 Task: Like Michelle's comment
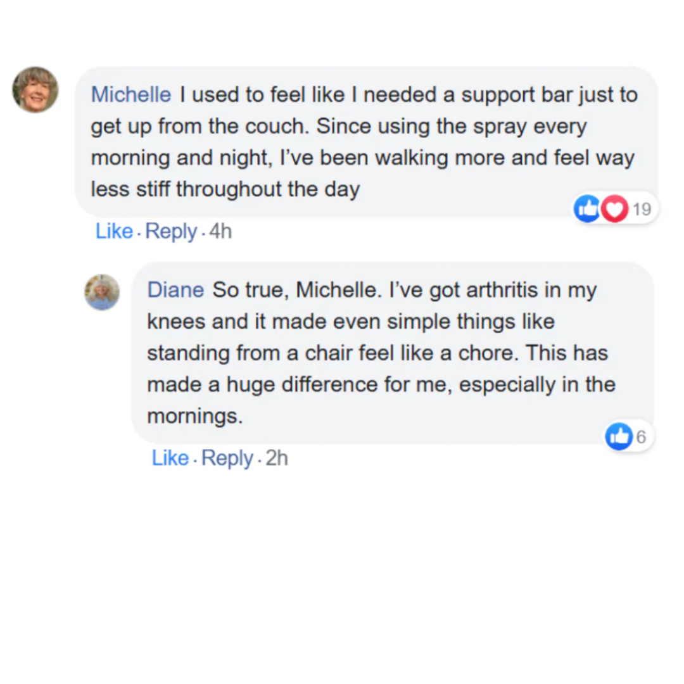pos(114,232)
